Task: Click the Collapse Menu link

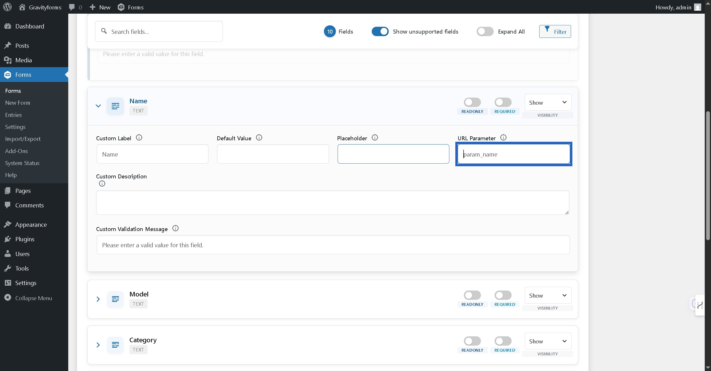Action: click(33, 298)
